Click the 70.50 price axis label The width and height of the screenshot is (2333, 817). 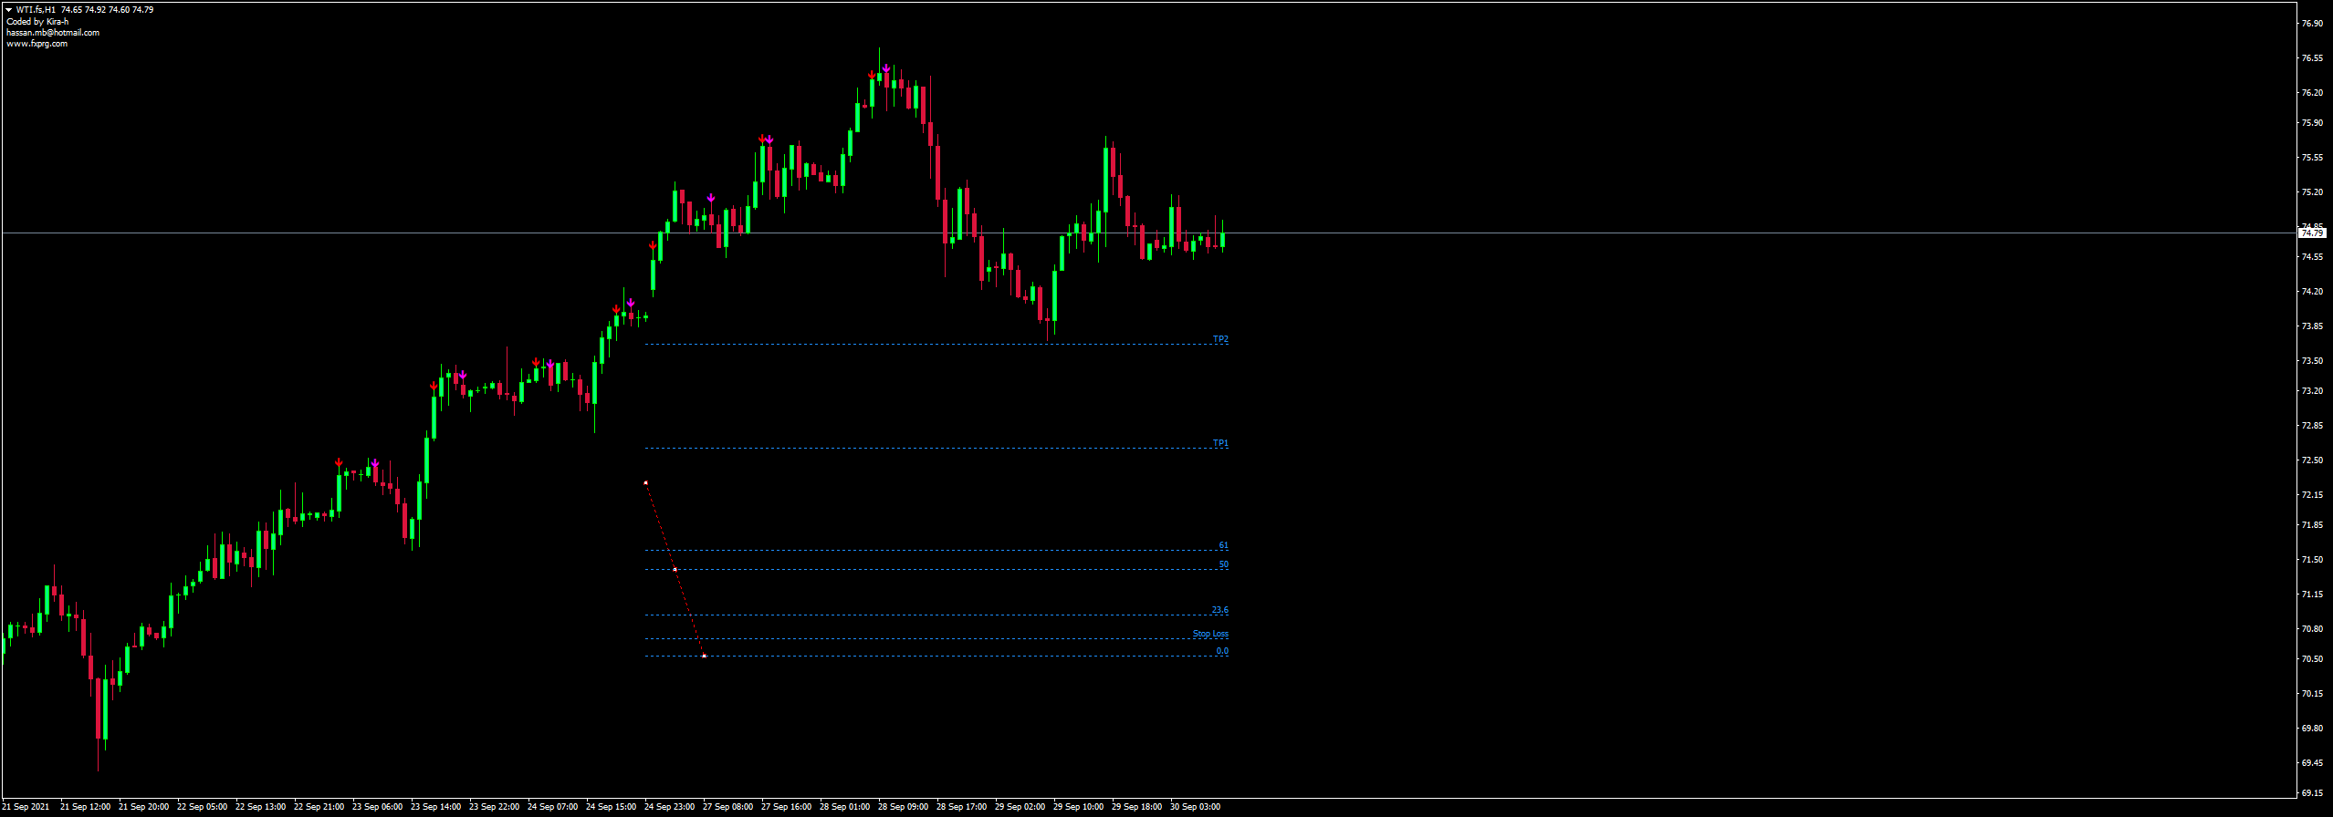pyautogui.click(x=2312, y=659)
